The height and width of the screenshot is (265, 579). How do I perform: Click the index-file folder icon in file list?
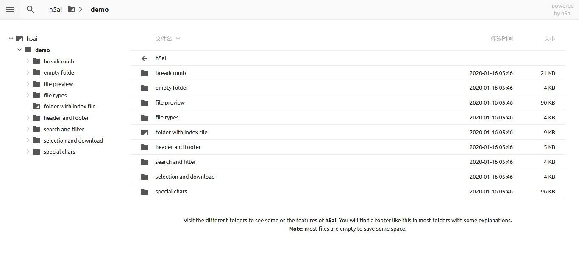(145, 132)
